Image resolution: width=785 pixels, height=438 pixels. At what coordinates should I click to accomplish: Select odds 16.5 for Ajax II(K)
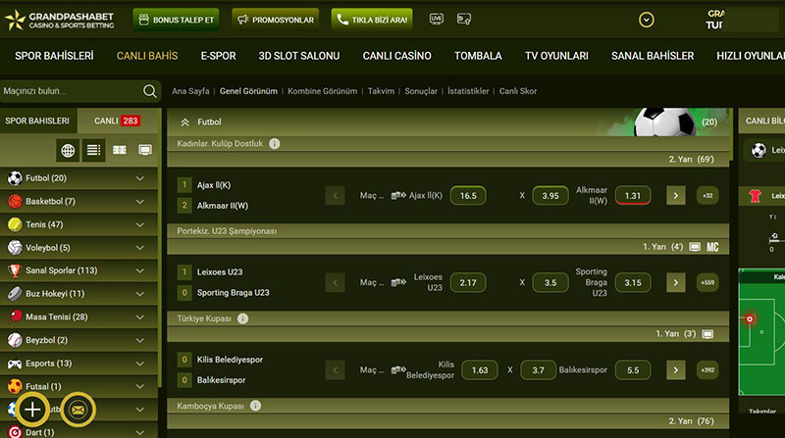tap(467, 195)
